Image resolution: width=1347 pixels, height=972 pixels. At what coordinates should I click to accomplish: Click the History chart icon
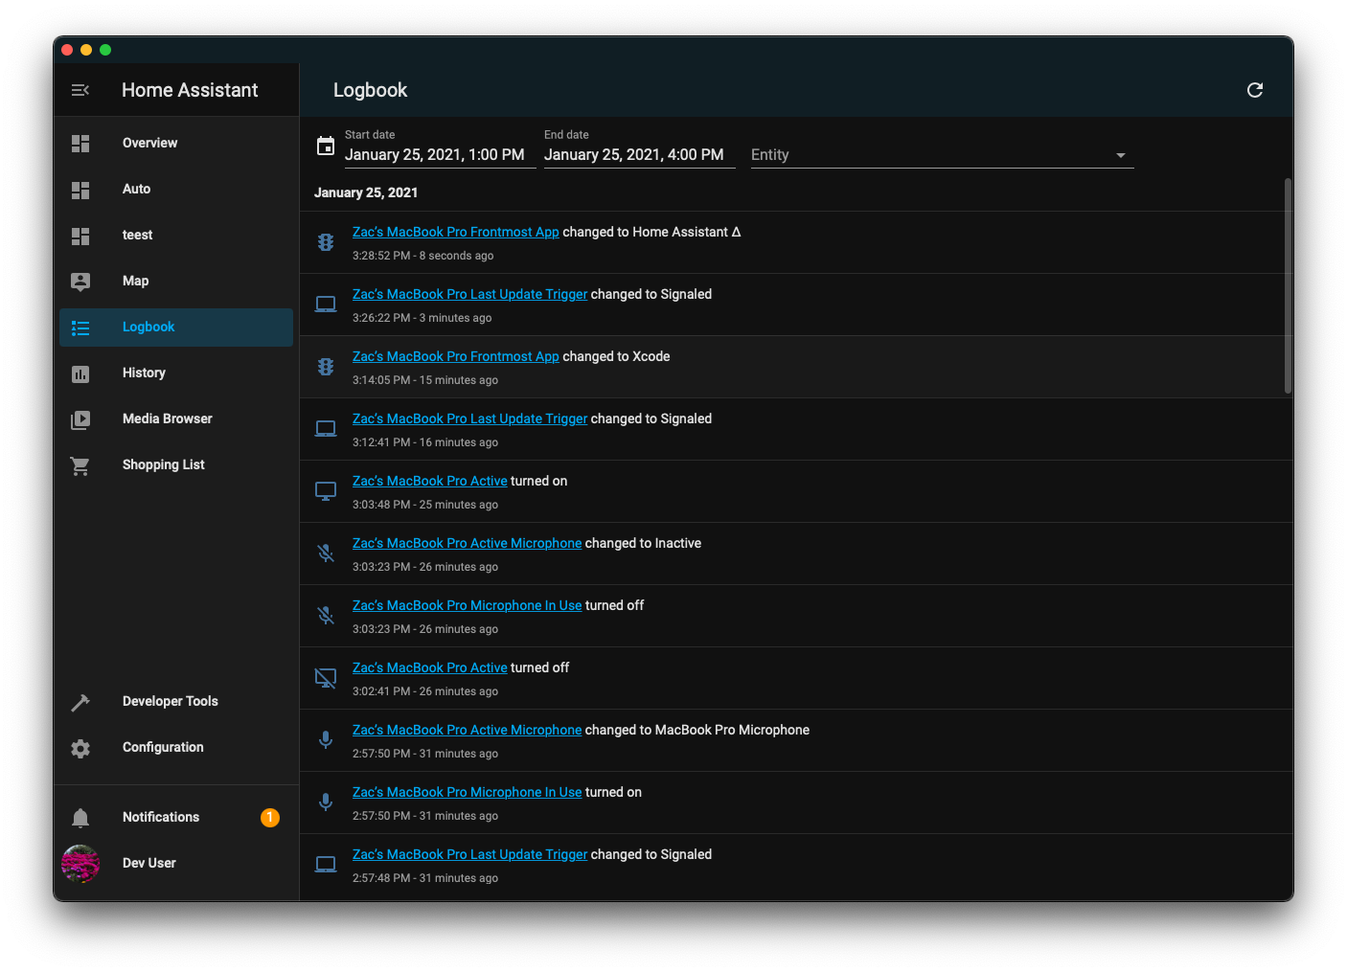coord(80,373)
